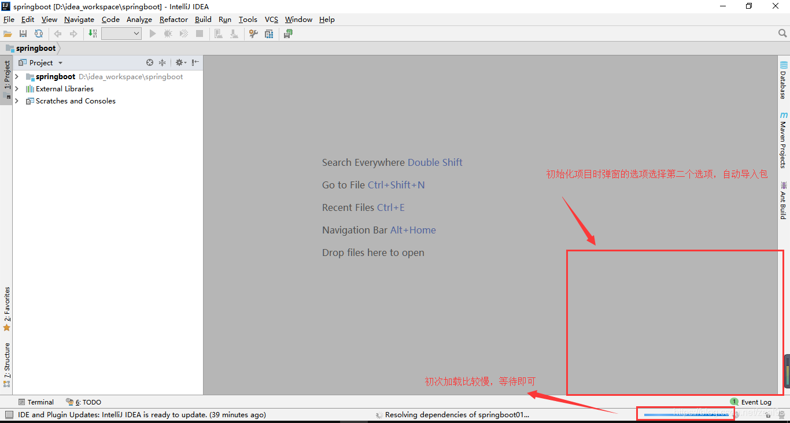Open the Ant Build tool window tab
The height and width of the screenshot is (423, 790).
click(x=784, y=200)
